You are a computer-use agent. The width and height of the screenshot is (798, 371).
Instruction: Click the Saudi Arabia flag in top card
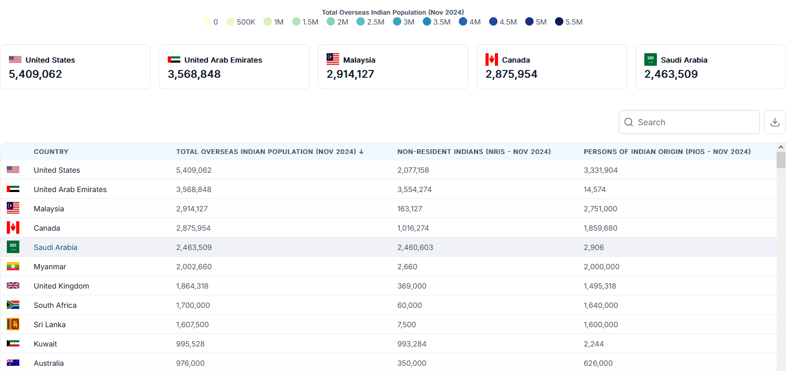(651, 59)
